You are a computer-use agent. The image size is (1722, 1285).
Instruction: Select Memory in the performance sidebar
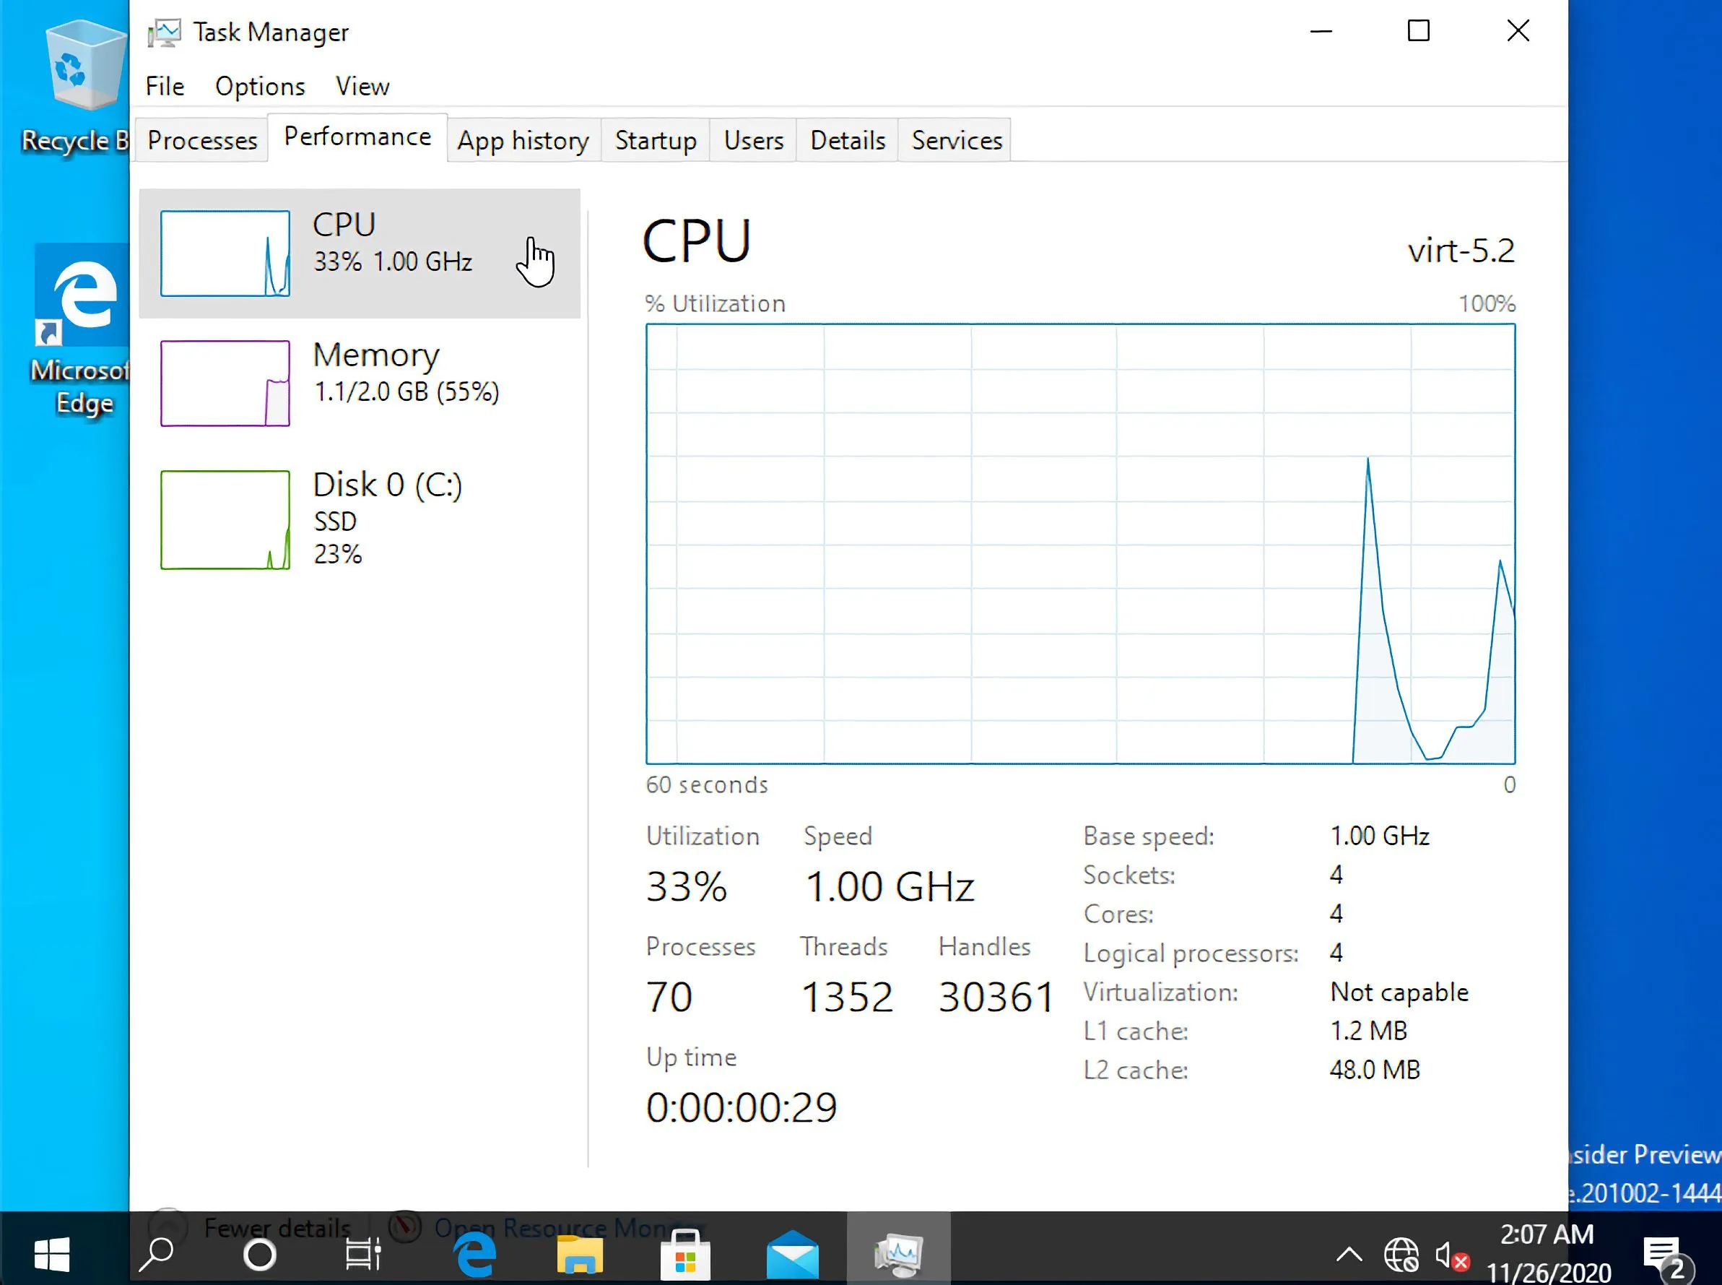point(359,381)
